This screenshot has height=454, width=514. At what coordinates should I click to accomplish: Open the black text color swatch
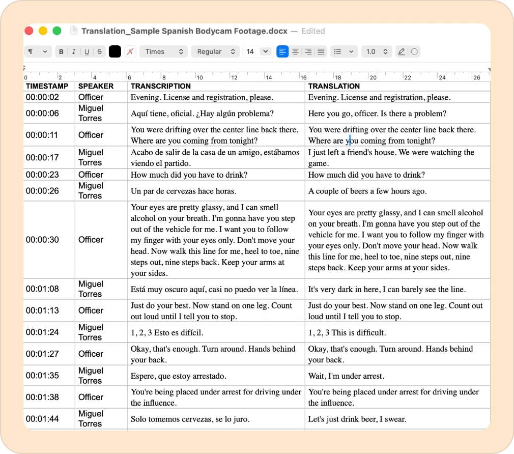click(x=115, y=51)
